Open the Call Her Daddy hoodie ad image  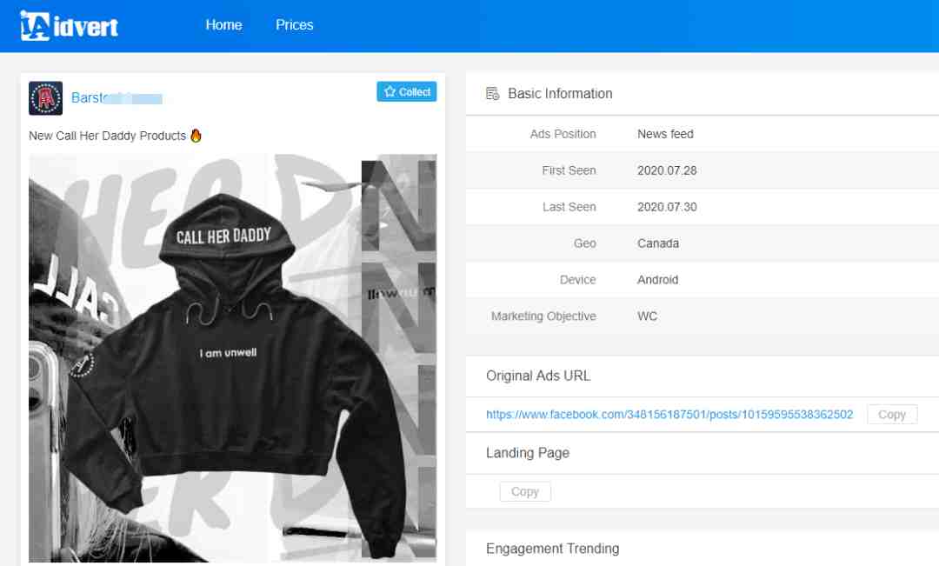point(232,357)
